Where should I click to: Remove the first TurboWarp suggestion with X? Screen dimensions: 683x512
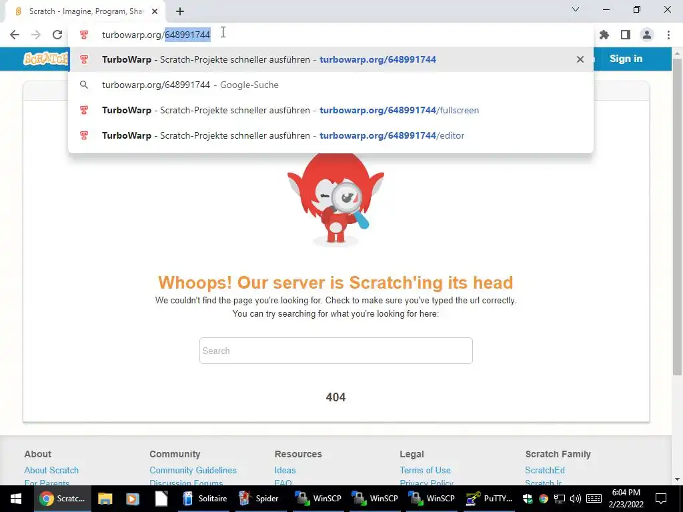[580, 59]
